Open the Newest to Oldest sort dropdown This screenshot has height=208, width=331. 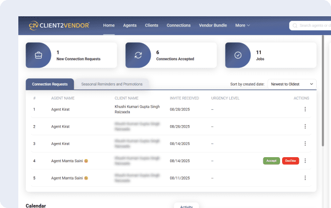tap(292, 84)
